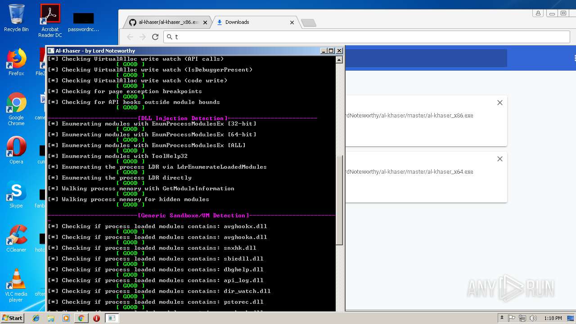This screenshot has width=576, height=324.
Task: Open Skype desktop shortcut
Action: [16, 194]
